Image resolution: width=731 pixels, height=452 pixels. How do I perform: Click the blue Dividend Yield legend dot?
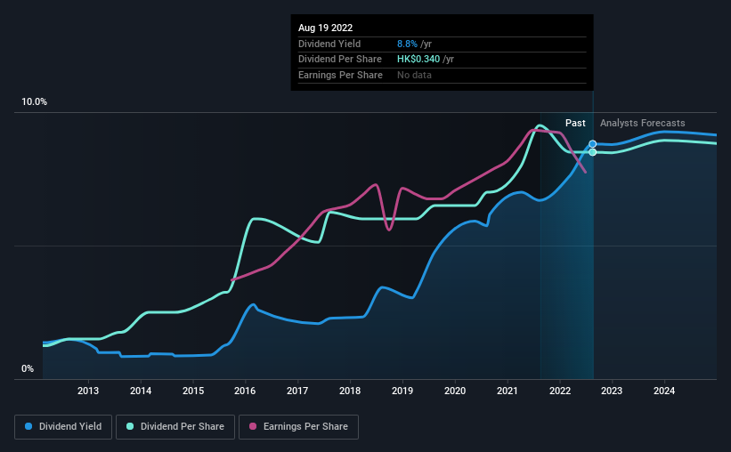pyautogui.click(x=28, y=426)
